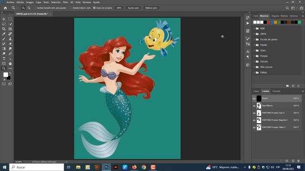Image resolution: width=305 pixels, height=171 pixels.
Task: Select the Gradient tool
Action: 4,48
